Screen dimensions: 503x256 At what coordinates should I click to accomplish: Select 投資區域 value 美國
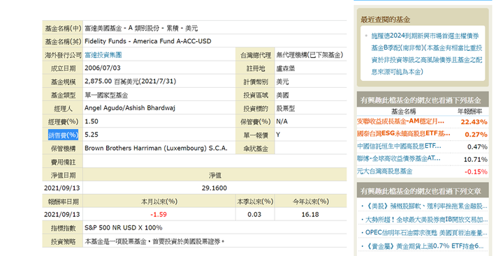pyautogui.click(x=282, y=95)
